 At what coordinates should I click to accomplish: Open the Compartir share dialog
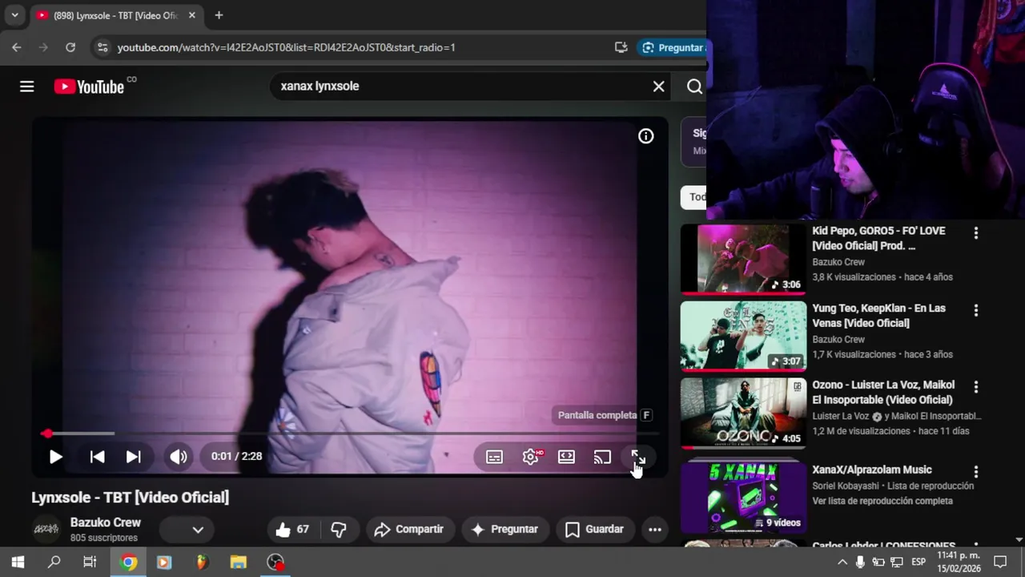coord(409,529)
